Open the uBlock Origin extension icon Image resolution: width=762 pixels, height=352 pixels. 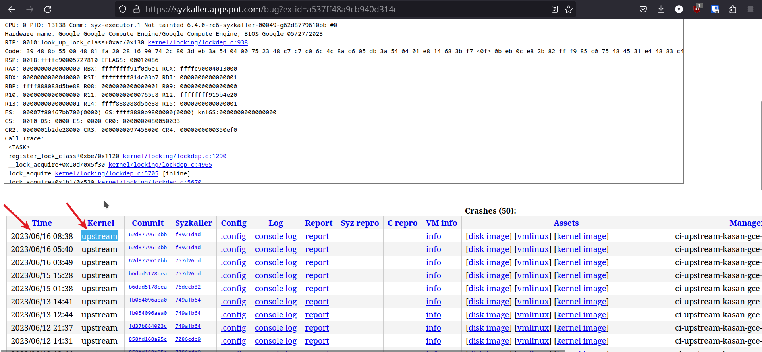pyautogui.click(x=697, y=9)
